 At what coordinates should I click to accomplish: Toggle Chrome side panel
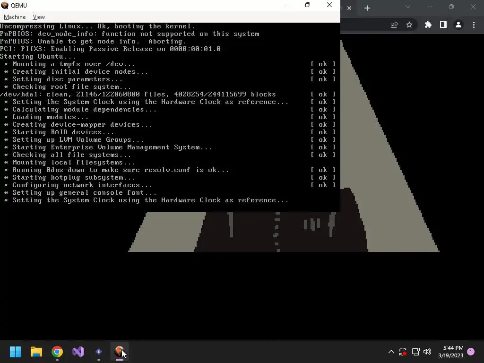tap(443, 25)
